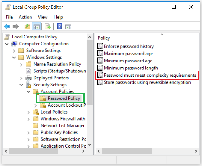Click the Name Resolution Policy folder icon
The height and width of the screenshot is (166, 202).
28,64
